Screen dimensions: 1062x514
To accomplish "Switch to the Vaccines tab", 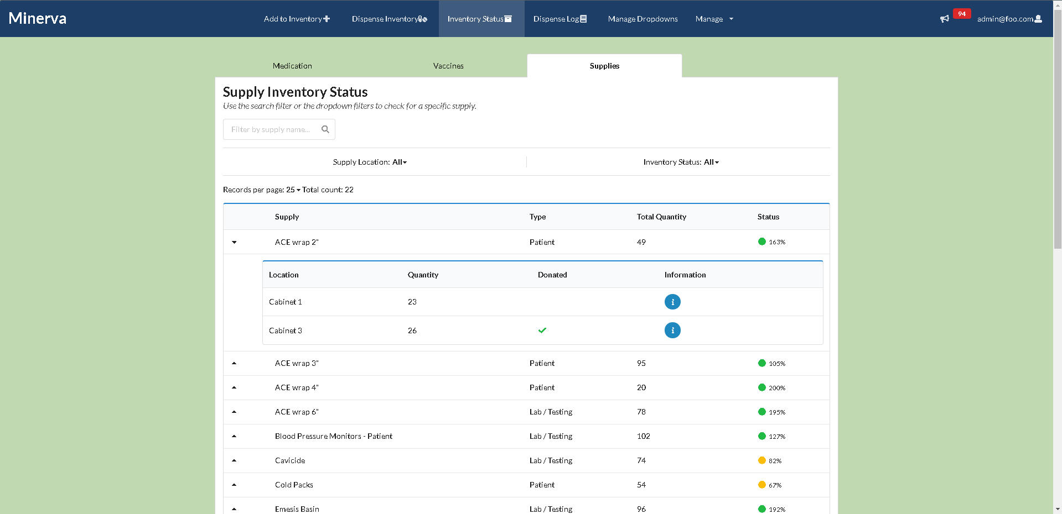I will coord(448,66).
